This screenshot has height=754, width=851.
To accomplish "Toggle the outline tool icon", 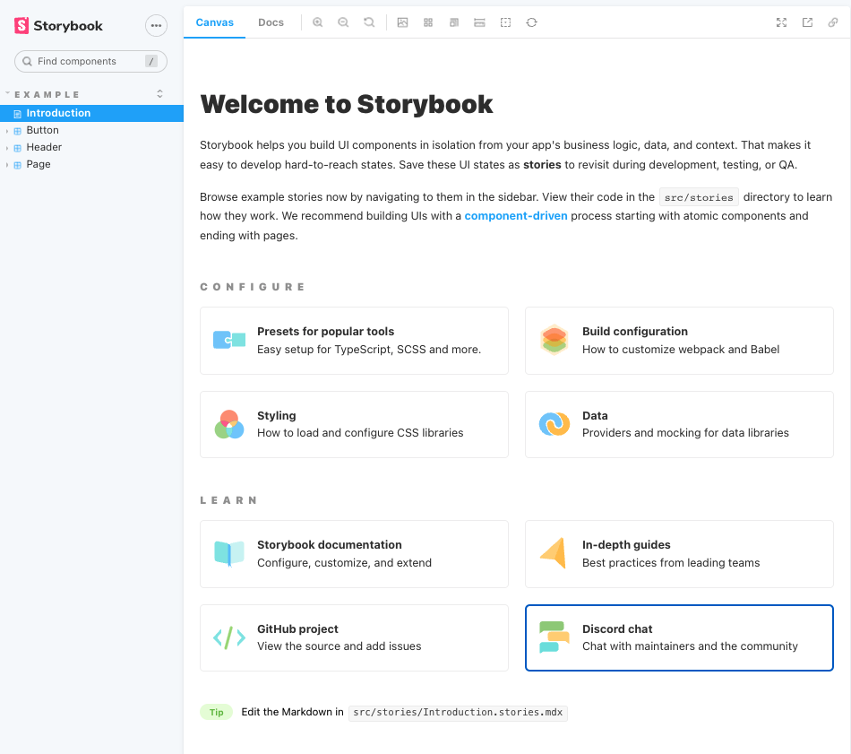I will point(505,22).
